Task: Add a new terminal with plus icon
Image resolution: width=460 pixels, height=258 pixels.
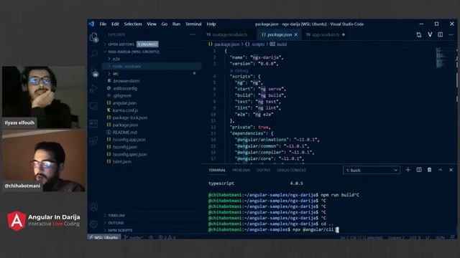Action: click(x=408, y=170)
